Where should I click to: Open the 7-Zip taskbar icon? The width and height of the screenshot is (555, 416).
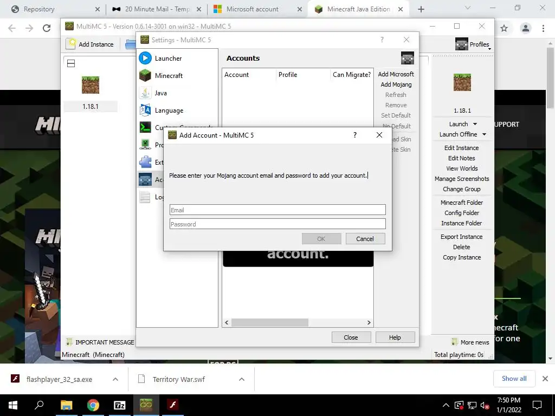click(x=120, y=405)
